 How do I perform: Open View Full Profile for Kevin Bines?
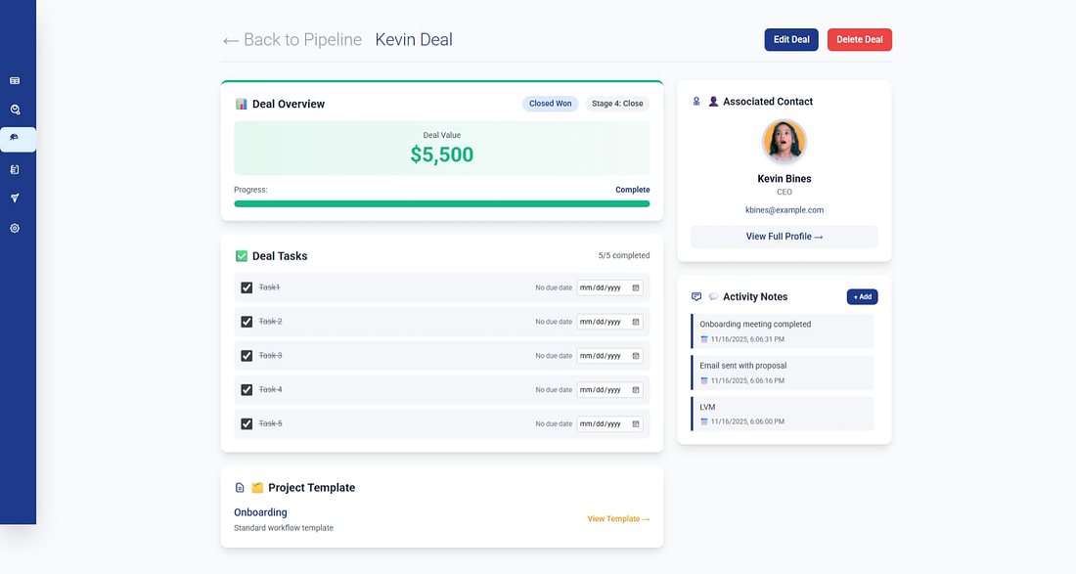pyautogui.click(x=785, y=237)
